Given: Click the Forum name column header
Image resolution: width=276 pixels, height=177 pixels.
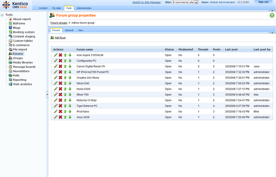Looking at the screenshot, I should [x=85, y=50].
